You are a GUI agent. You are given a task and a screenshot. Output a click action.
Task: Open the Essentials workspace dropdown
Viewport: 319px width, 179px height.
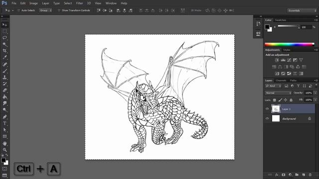302,10
